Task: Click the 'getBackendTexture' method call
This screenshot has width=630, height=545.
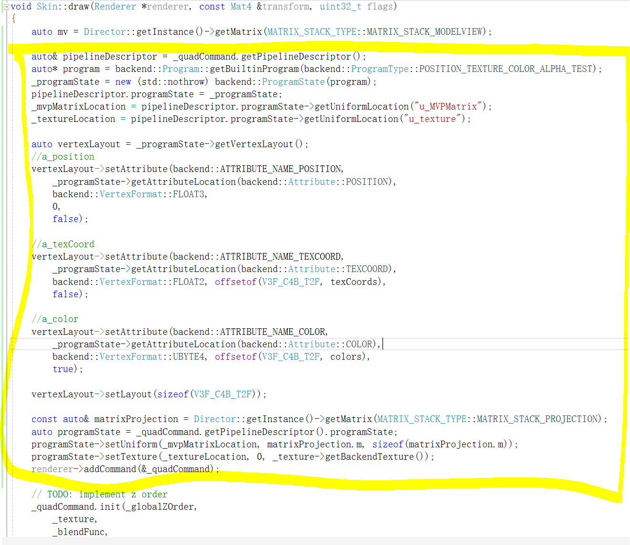Action: click(x=369, y=457)
